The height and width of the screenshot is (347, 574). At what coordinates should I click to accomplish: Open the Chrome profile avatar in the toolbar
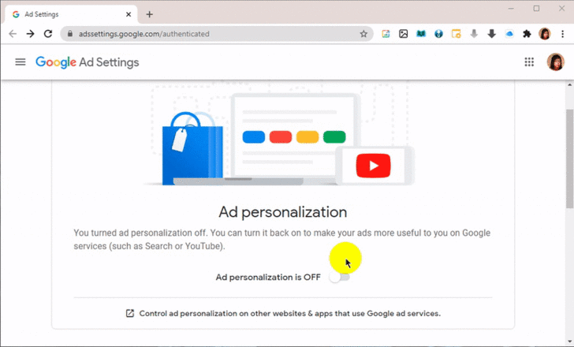pyautogui.click(x=544, y=34)
